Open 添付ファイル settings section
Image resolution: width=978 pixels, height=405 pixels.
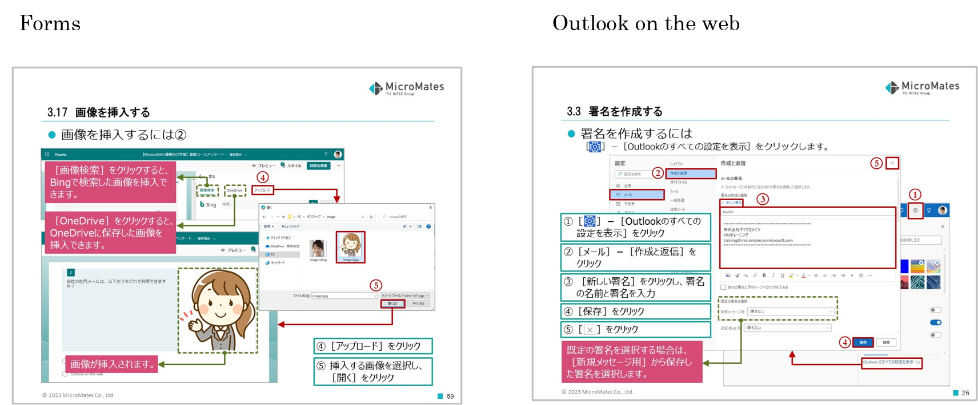click(679, 183)
